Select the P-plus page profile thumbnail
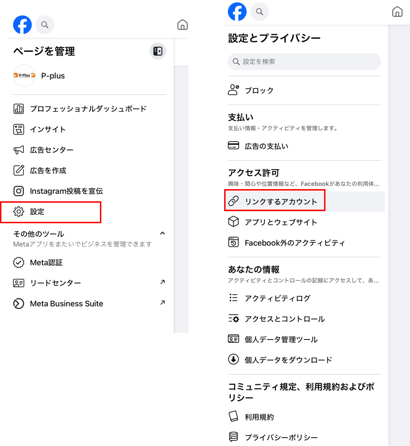 24,76
